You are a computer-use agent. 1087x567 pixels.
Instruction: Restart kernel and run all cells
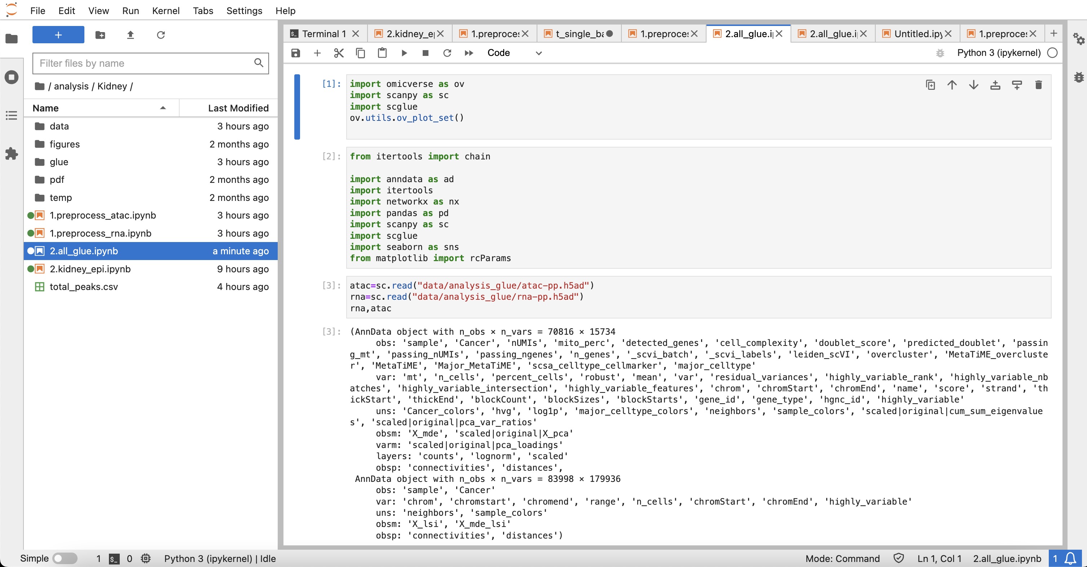pyautogui.click(x=468, y=53)
